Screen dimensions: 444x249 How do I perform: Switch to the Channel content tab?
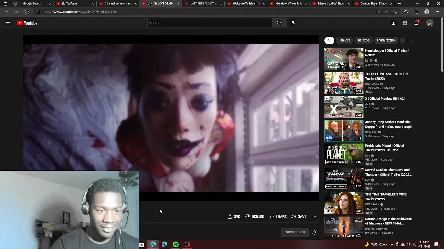point(118,4)
